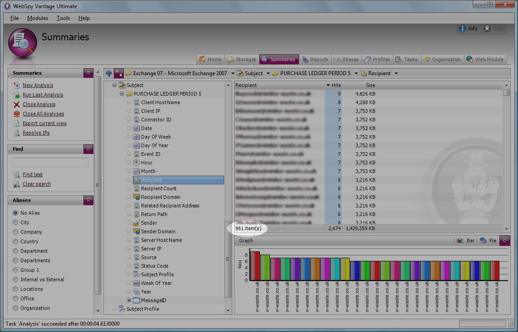518x332 pixels.
Task: Click the Clear search link
Action: tap(37, 184)
